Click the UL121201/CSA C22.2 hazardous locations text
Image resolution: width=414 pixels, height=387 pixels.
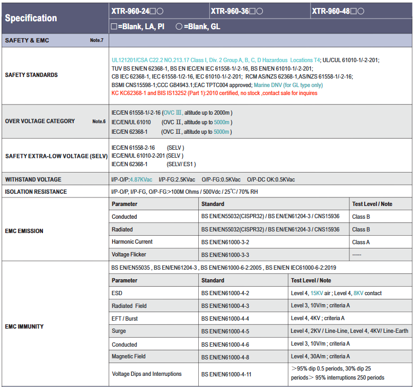pos(216,61)
